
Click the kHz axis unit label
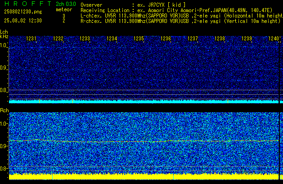pos(4,36)
